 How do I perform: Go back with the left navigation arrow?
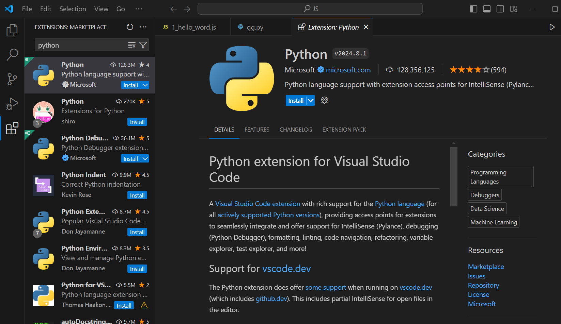[173, 9]
